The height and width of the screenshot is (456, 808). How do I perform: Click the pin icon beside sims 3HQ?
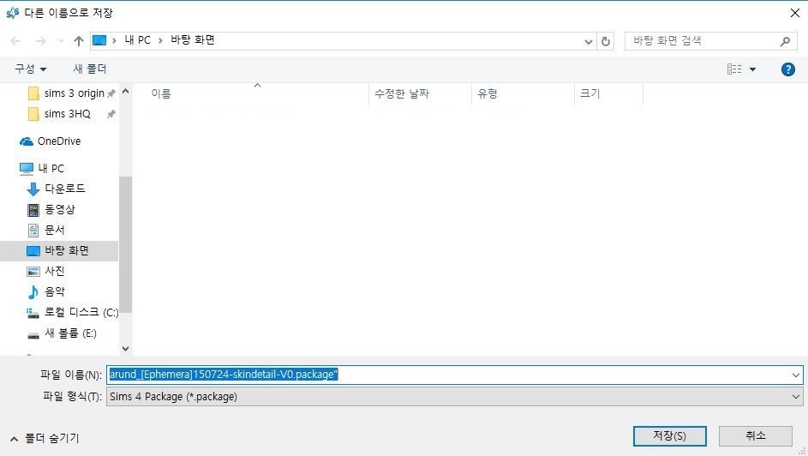[111, 114]
